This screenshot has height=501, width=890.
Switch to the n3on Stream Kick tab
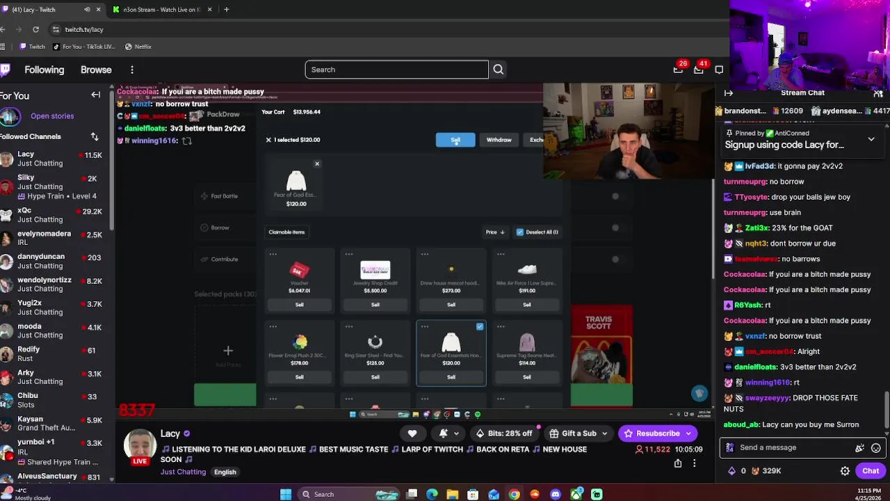(x=162, y=10)
